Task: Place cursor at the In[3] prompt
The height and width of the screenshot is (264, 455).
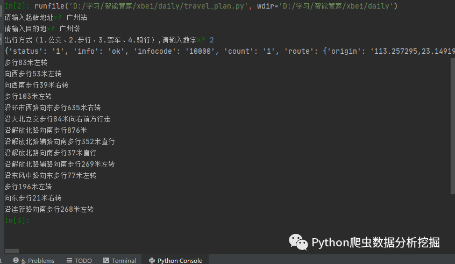Action: coord(17,220)
